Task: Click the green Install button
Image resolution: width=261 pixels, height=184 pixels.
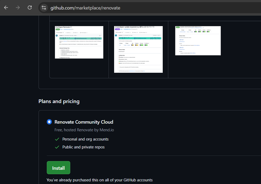Action: [58, 168]
